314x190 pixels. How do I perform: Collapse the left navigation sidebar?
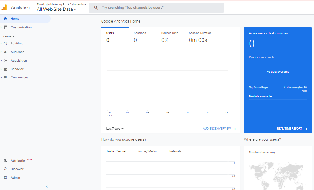coord(47,186)
